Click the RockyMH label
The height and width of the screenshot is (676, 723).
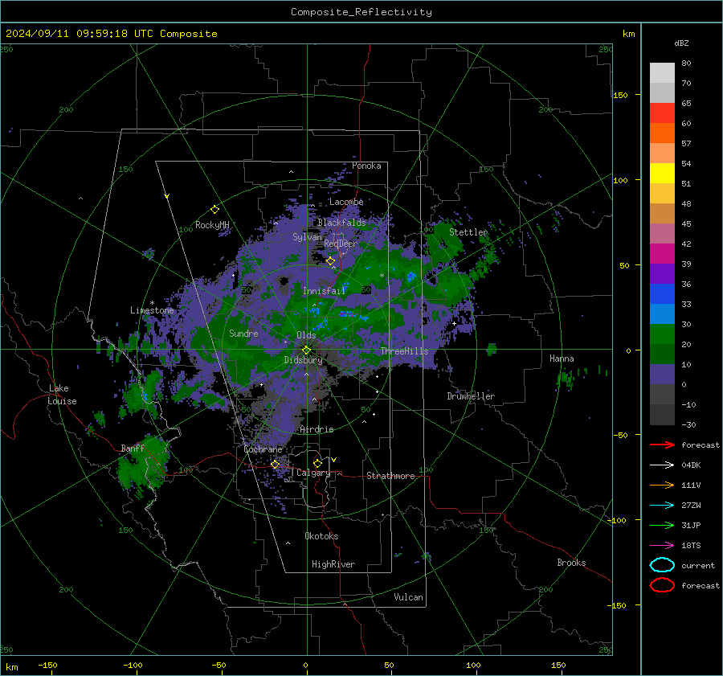[x=212, y=225]
